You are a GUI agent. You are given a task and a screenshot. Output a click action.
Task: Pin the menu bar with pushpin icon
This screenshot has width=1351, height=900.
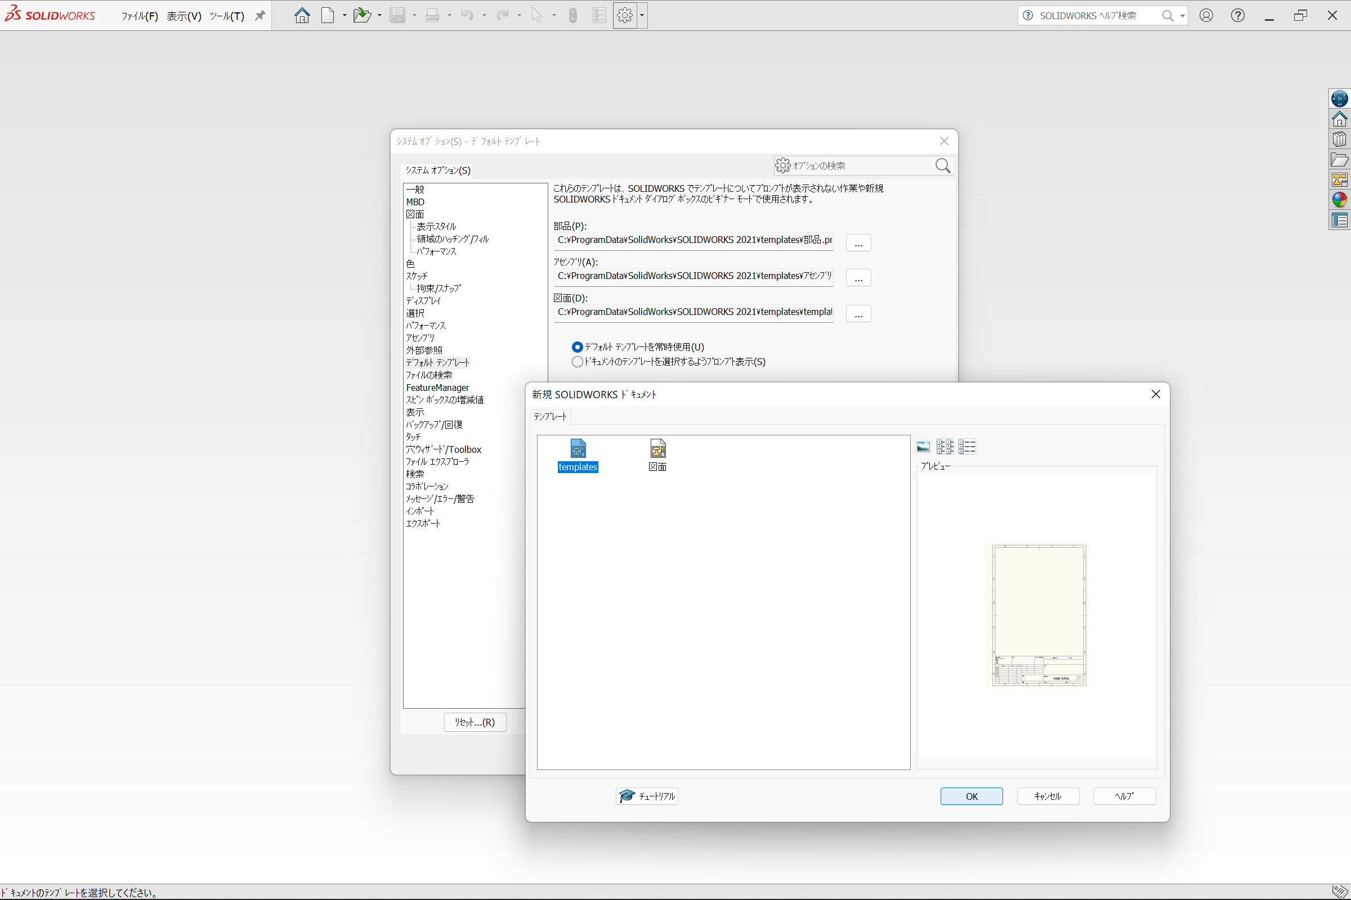pyautogui.click(x=260, y=16)
